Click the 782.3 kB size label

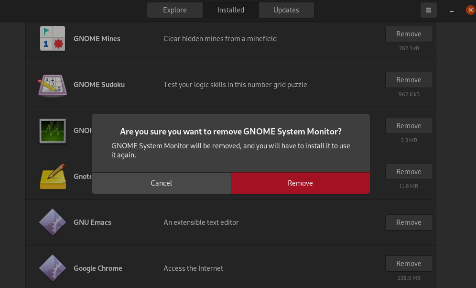[409, 48]
